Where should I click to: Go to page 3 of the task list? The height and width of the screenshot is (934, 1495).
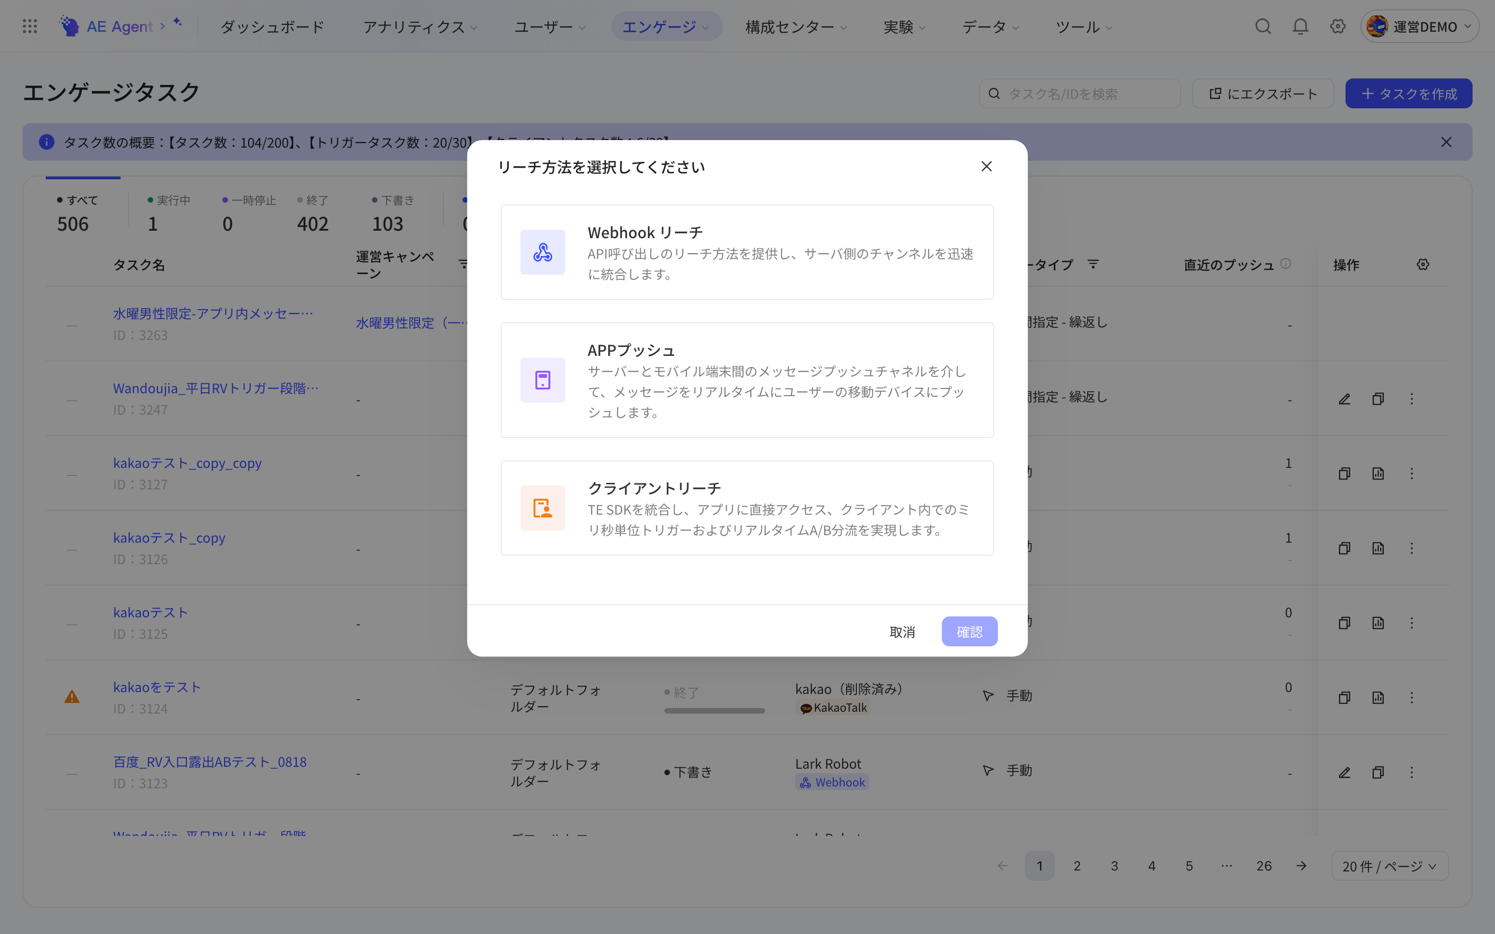pos(1114,866)
